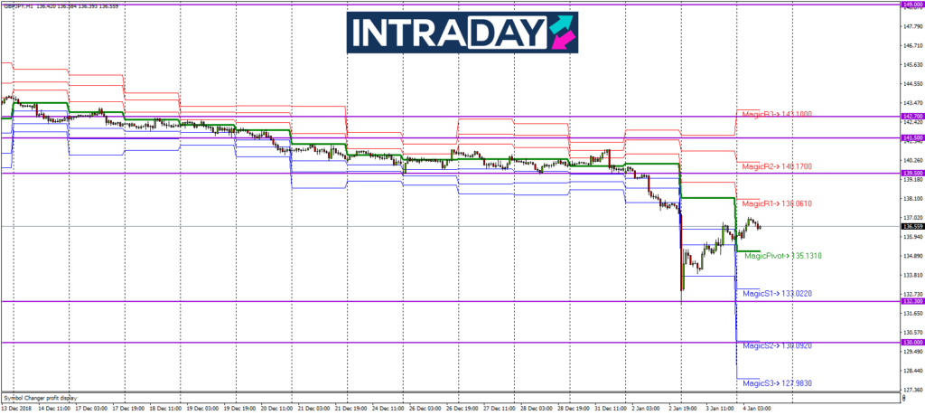Select the MagicS2 support label

[x=777, y=346]
